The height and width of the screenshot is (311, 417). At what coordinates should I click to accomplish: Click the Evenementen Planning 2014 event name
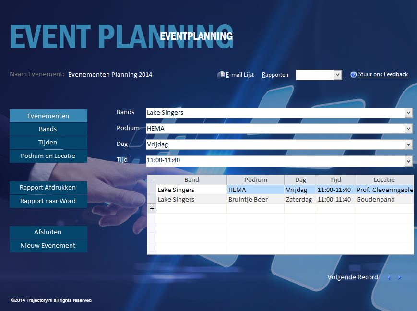click(x=110, y=75)
